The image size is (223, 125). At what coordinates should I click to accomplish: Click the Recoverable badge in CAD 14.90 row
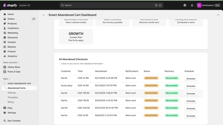172,115
